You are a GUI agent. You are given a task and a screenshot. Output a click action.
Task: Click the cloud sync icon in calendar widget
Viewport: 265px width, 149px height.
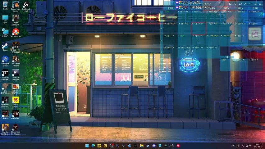(x=240, y=3)
